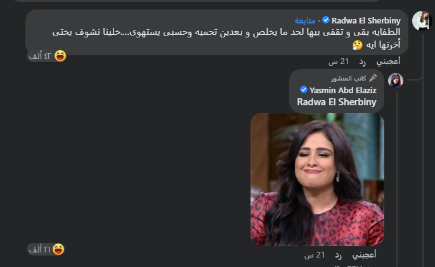Image resolution: width=435 pixels, height=267 pixels.
Task: Like Yasmin Abd Elaziz's reply with أعجبني
Action: point(364,254)
